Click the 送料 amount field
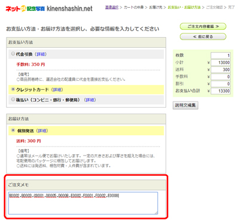This screenshot has width=239, height=220. [x=220, y=69]
